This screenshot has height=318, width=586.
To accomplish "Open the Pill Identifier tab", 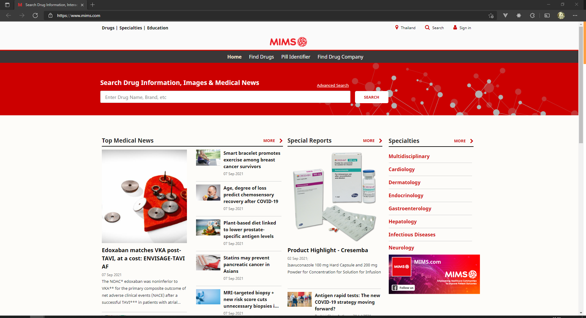I will click(296, 57).
